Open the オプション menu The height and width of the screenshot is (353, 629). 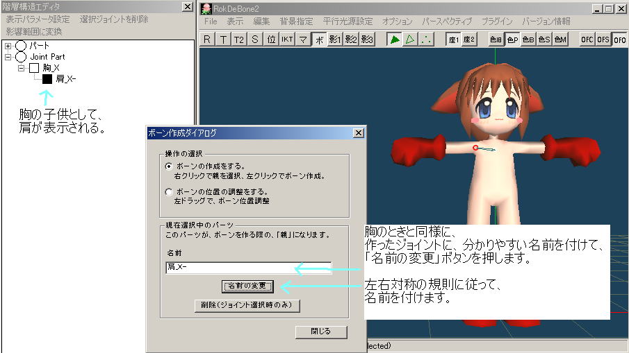tap(397, 21)
